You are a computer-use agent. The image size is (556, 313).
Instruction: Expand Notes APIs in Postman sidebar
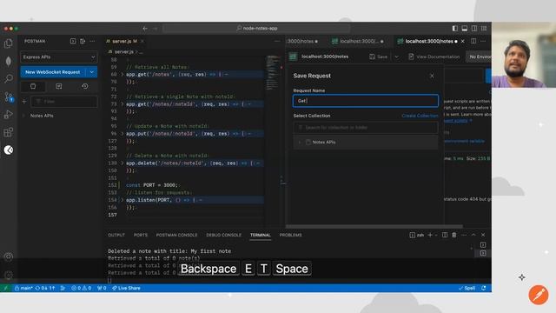coord(23,116)
